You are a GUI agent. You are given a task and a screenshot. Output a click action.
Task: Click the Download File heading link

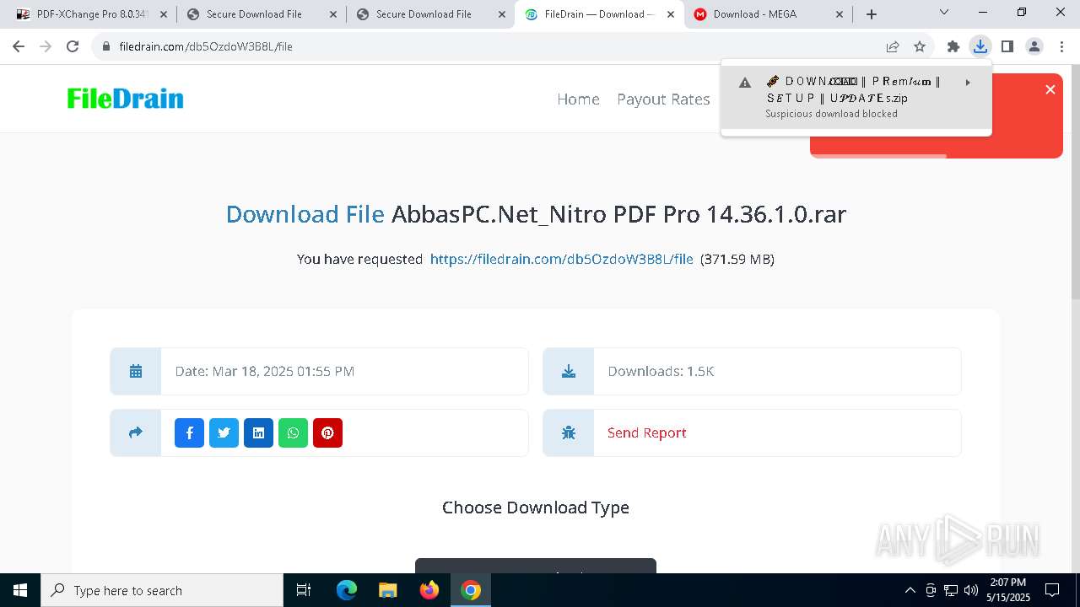(x=305, y=214)
